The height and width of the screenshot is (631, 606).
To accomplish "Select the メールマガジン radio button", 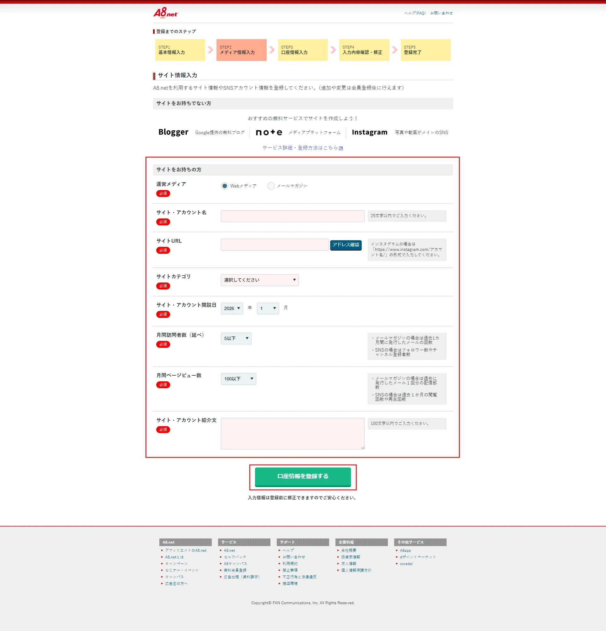I will point(271,186).
